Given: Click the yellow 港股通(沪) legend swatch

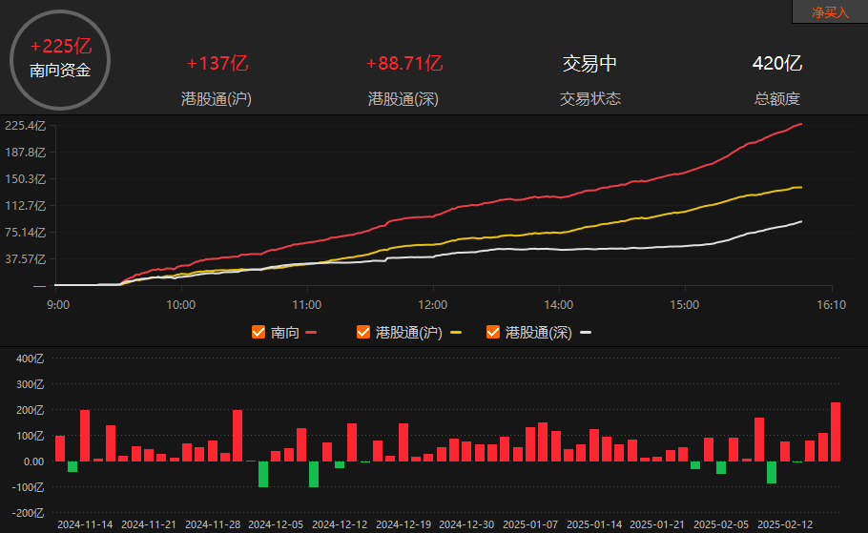Looking at the screenshot, I should click(456, 333).
